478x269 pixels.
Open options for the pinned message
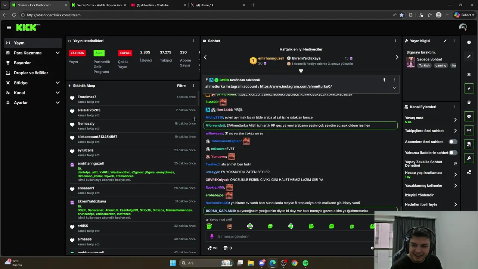[394, 80]
